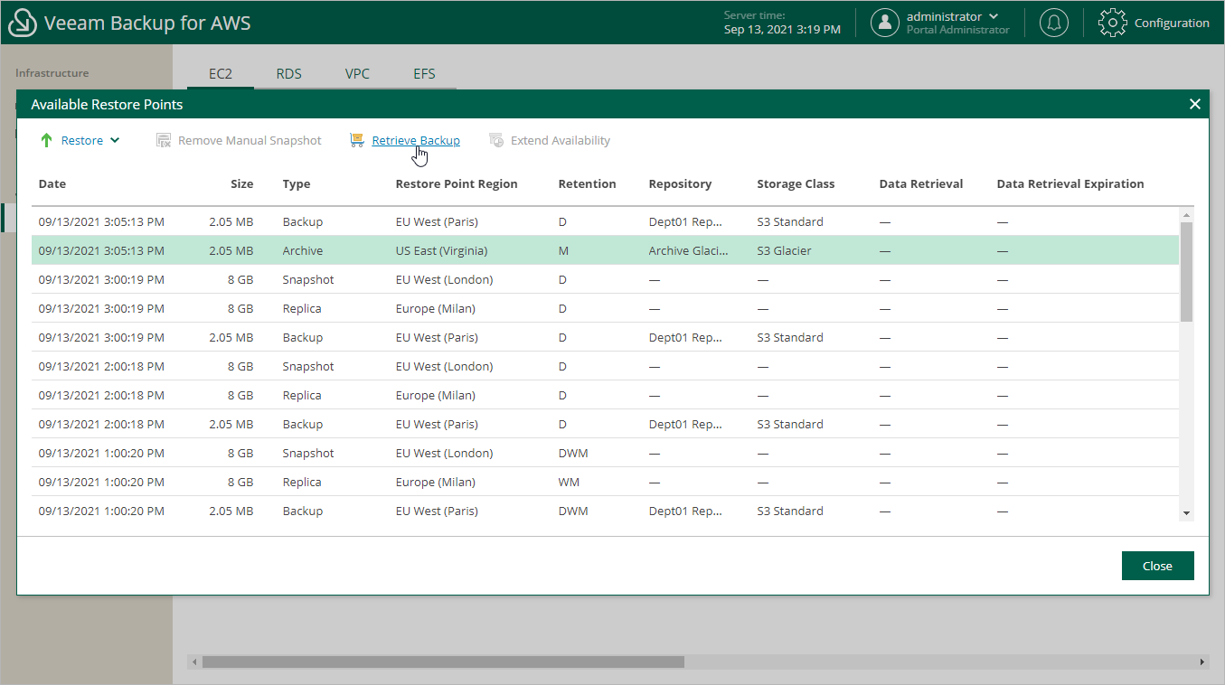
Task: Click the table scrollbar down arrow
Action: coord(1186,513)
